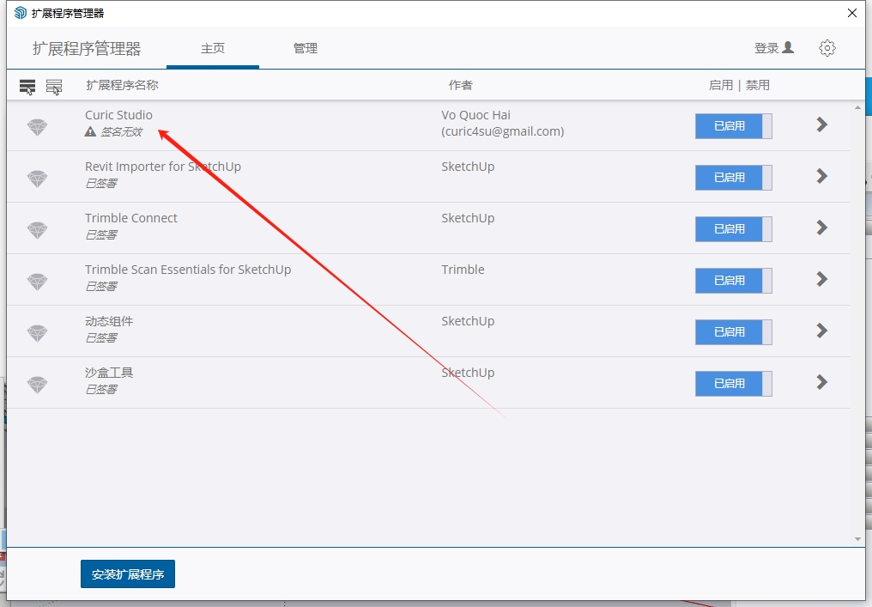This screenshot has height=607, width=872.
Task: Click the filled list select-all icon
Action: click(x=27, y=87)
